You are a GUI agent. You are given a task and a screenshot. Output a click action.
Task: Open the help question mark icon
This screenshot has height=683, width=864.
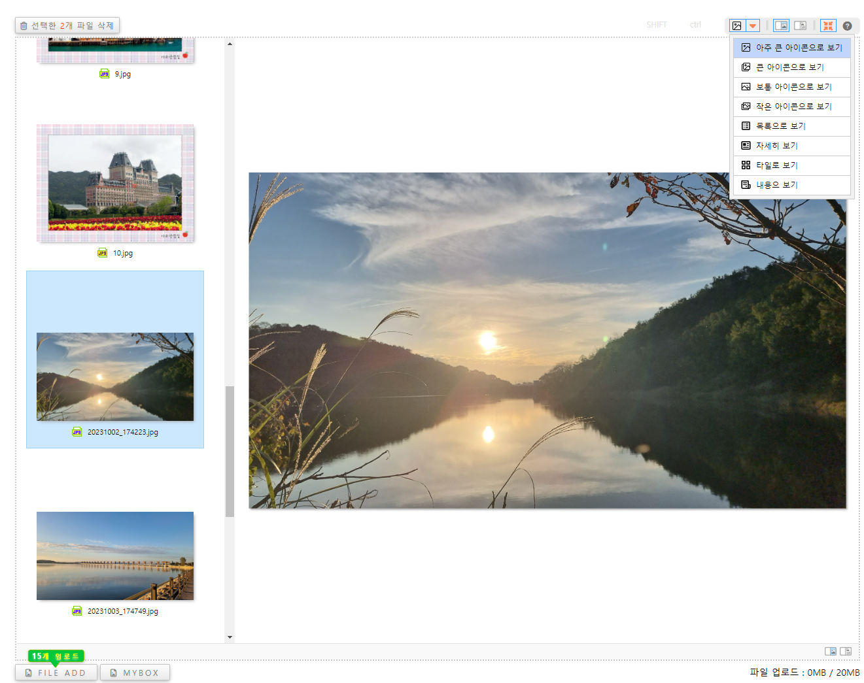pos(847,25)
